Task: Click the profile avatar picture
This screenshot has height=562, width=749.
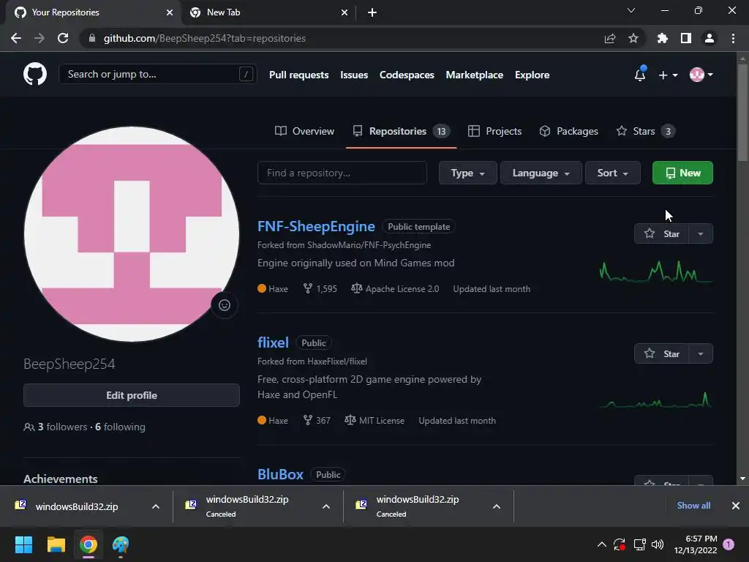Action: tap(132, 234)
